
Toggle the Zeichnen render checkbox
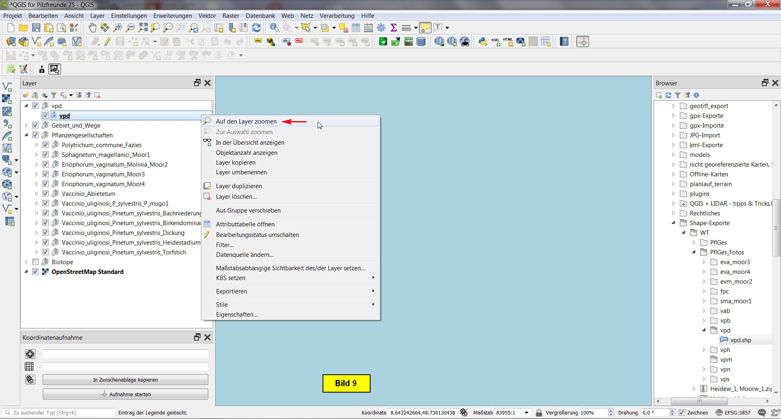coord(682,412)
